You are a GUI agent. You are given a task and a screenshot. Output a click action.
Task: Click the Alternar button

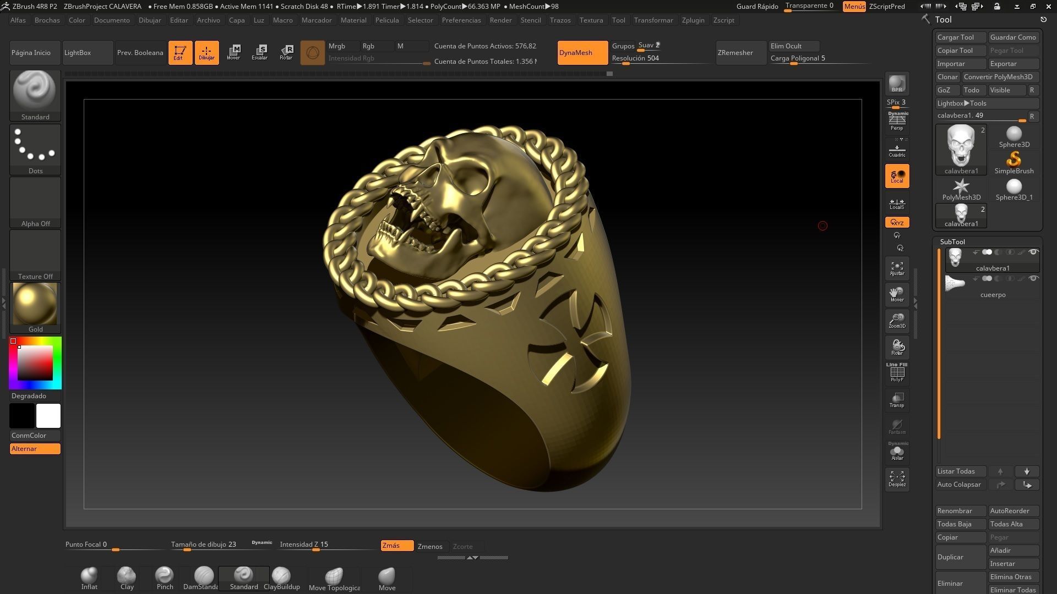(x=35, y=449)
